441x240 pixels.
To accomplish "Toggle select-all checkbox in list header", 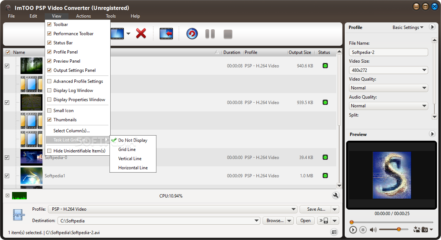I will 8,52.
